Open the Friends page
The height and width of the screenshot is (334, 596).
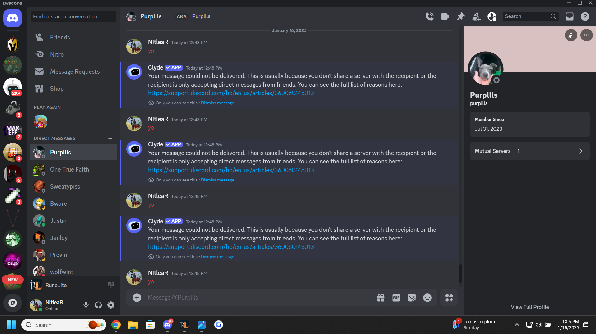tap(73, 37)
